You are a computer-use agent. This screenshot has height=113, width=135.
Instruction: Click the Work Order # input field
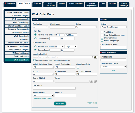tap(63, 27)
